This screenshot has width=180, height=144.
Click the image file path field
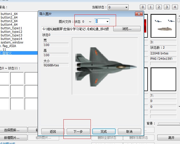[x=76, y=29]
